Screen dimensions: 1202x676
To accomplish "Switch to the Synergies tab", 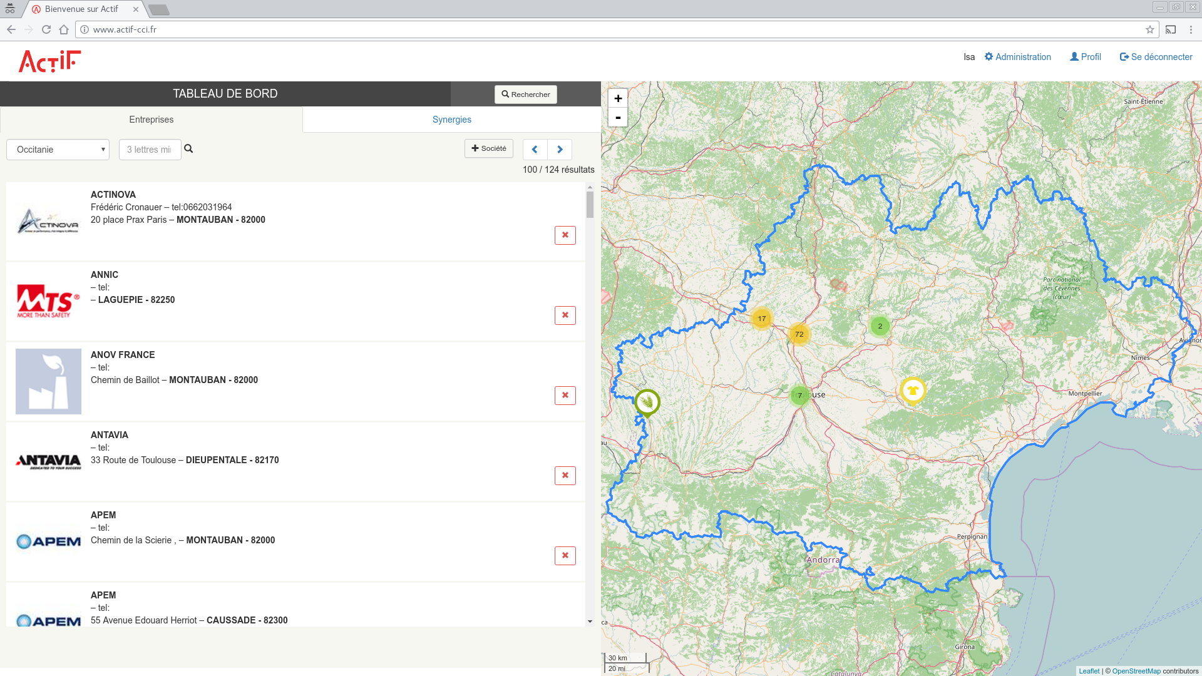I will (451, 120).
